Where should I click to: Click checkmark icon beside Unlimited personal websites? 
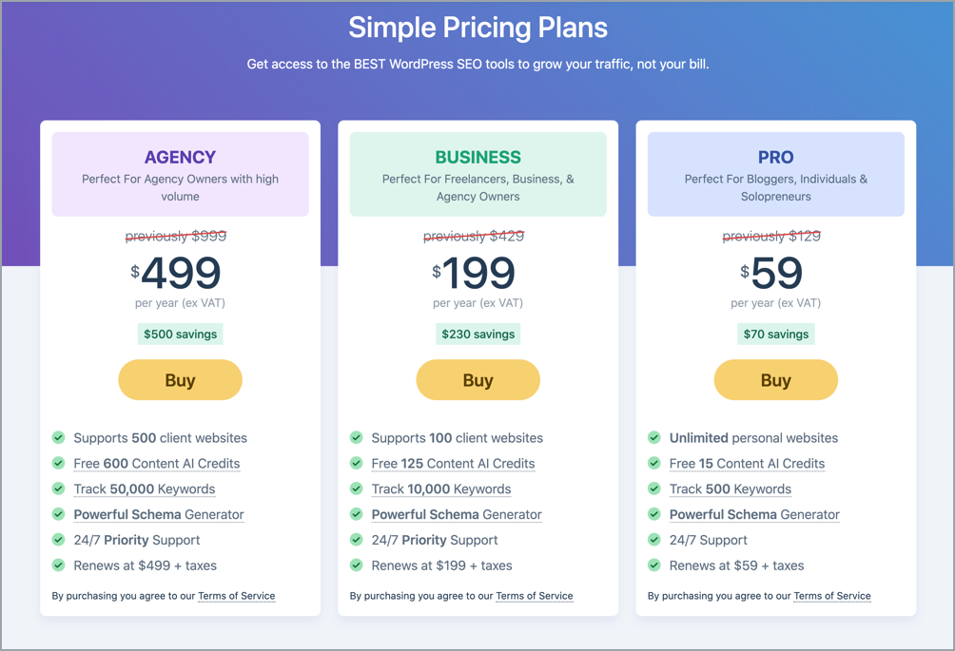click(654, 437)
